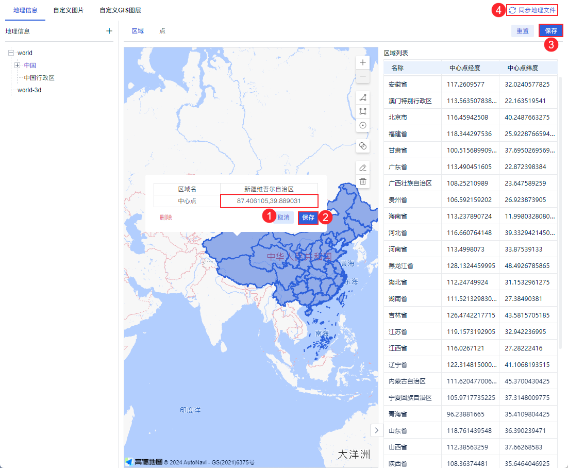This screenshot has width=568, height=468.
Task: Select 广西壮族自治区 row
Action: point(471,183)
